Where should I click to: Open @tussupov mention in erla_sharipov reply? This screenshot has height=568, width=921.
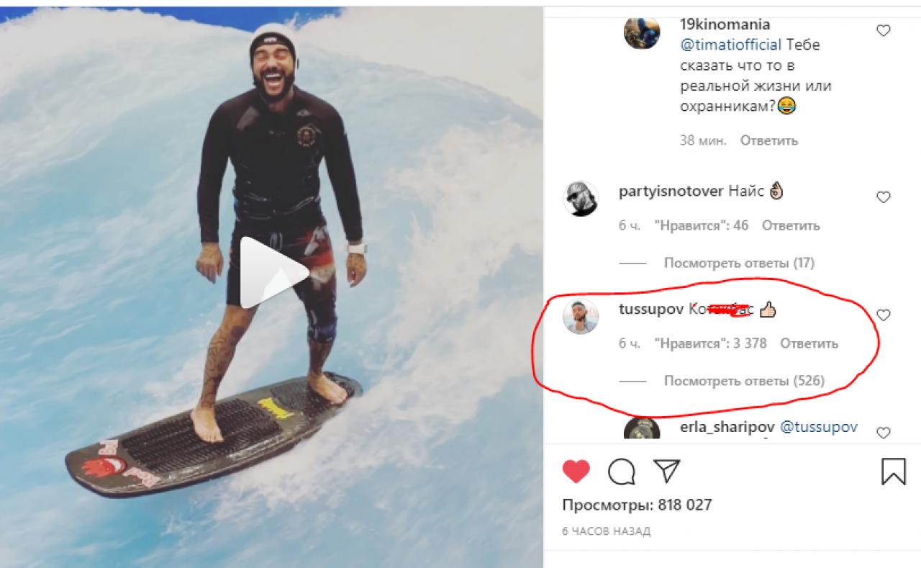click(819, 427)
